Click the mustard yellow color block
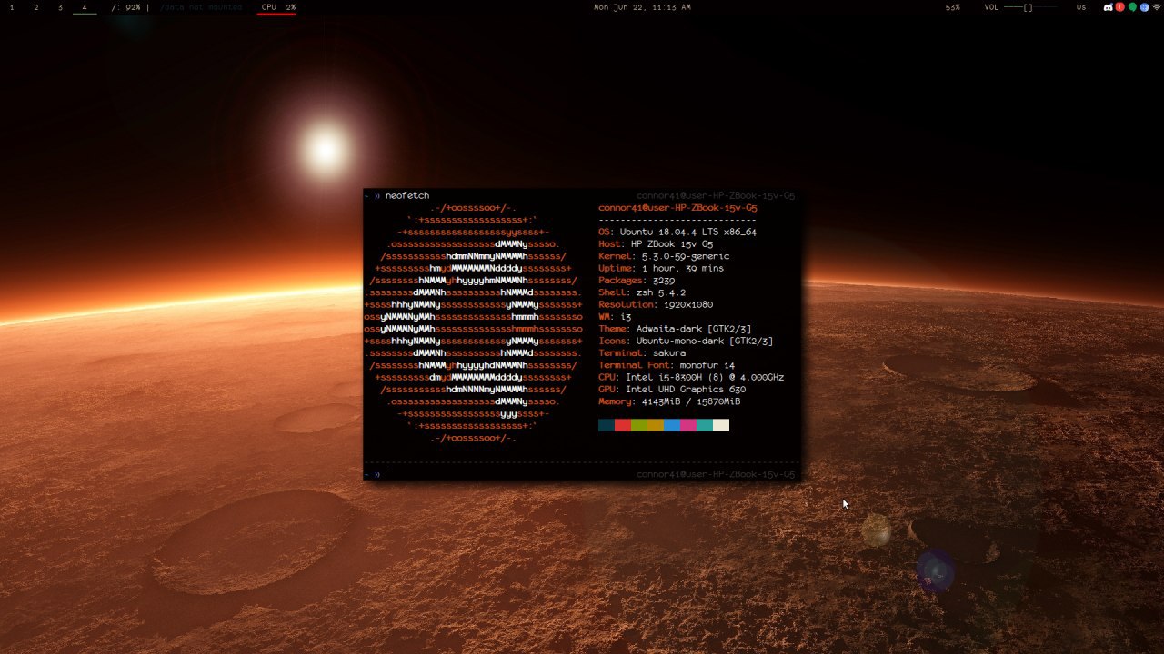This screenshot has width=1164, height=654. pos(656,425)
